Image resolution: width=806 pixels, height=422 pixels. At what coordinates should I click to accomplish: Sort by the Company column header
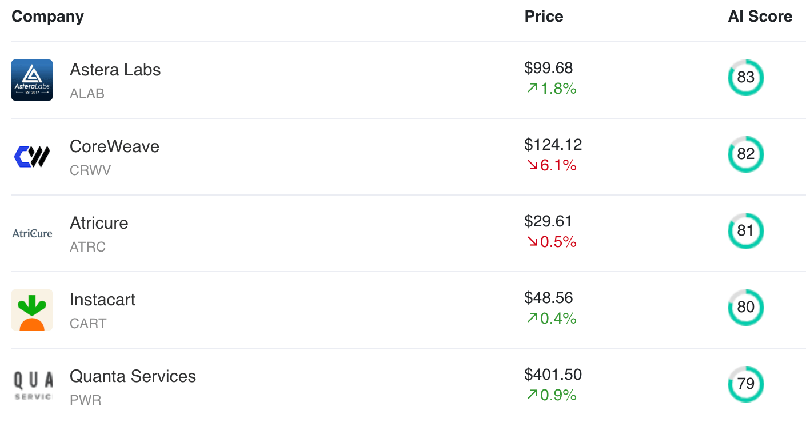47,17
